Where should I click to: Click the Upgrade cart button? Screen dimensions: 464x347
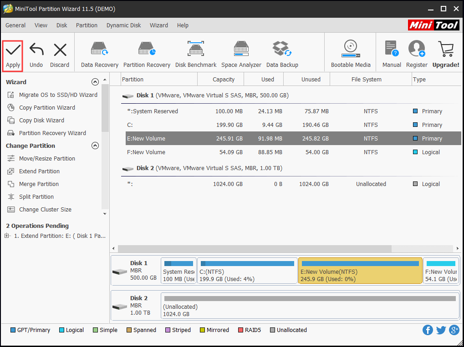(446, 55)
